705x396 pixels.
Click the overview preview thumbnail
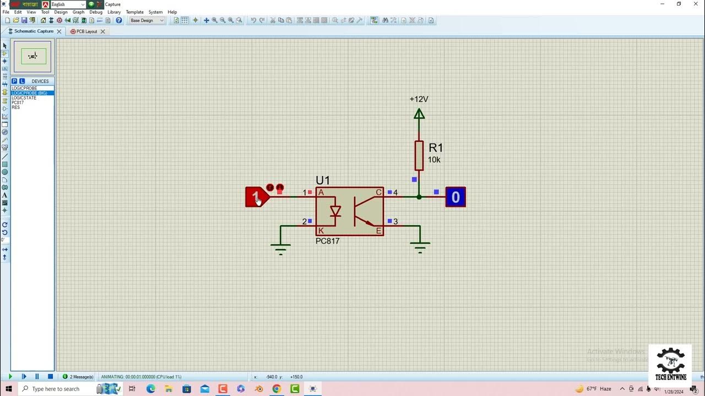[33, 57]
